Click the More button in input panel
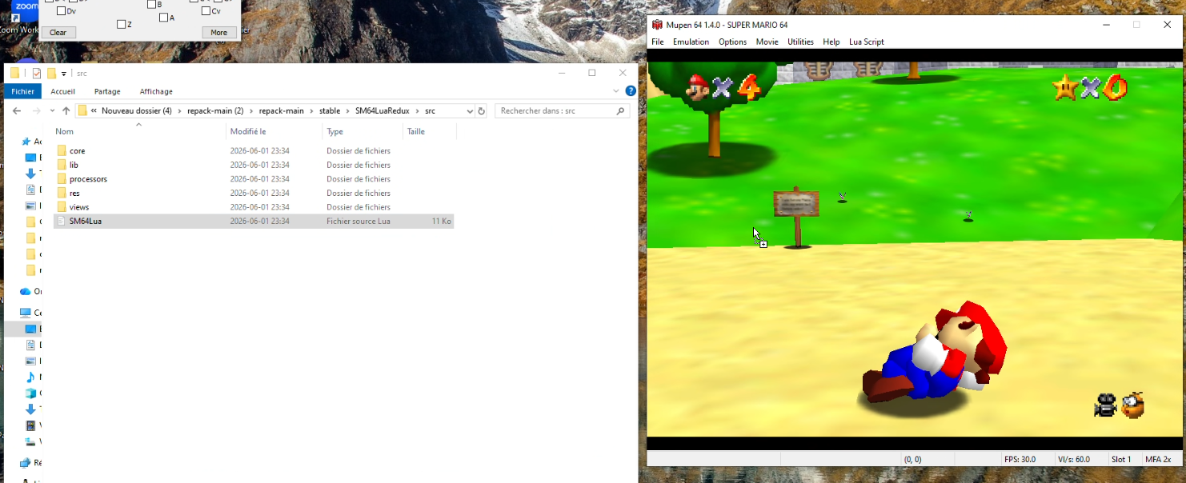 (219, 33)
